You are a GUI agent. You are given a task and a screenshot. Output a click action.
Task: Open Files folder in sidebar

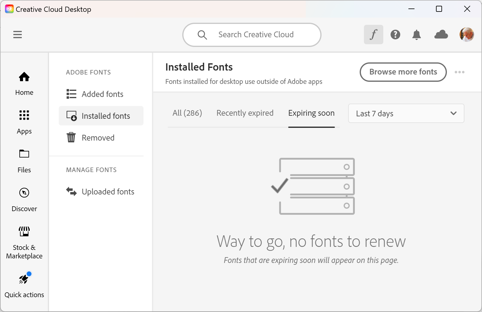(24, 161)
